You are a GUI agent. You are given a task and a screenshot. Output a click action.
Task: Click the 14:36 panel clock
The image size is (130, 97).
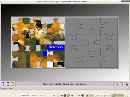(x=78, y=95)
